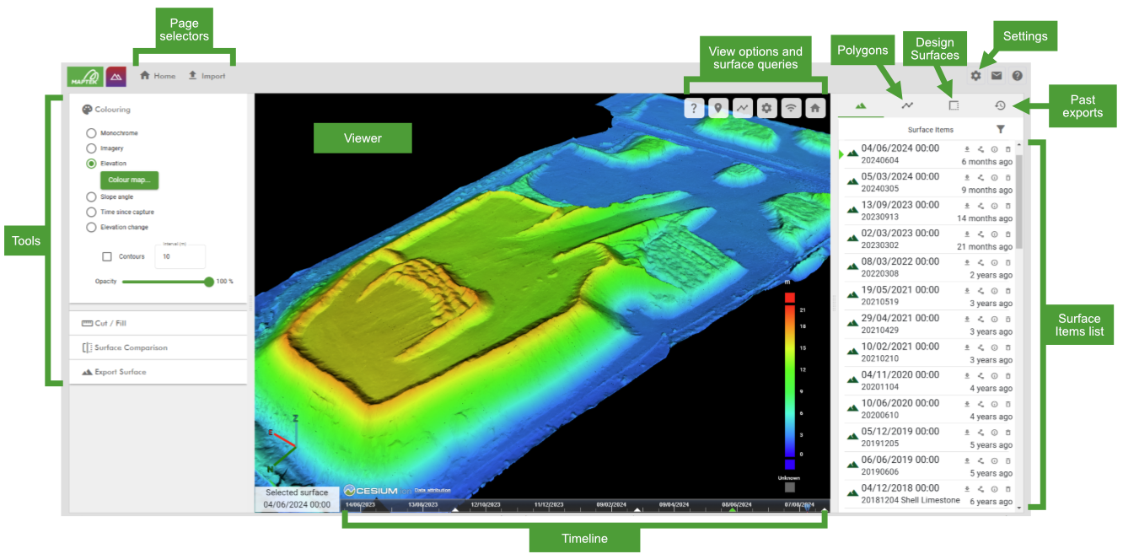Click the profile line icon in the viewer toolbar
This screenshot has height=554, width=1123.
click(742, 108)
